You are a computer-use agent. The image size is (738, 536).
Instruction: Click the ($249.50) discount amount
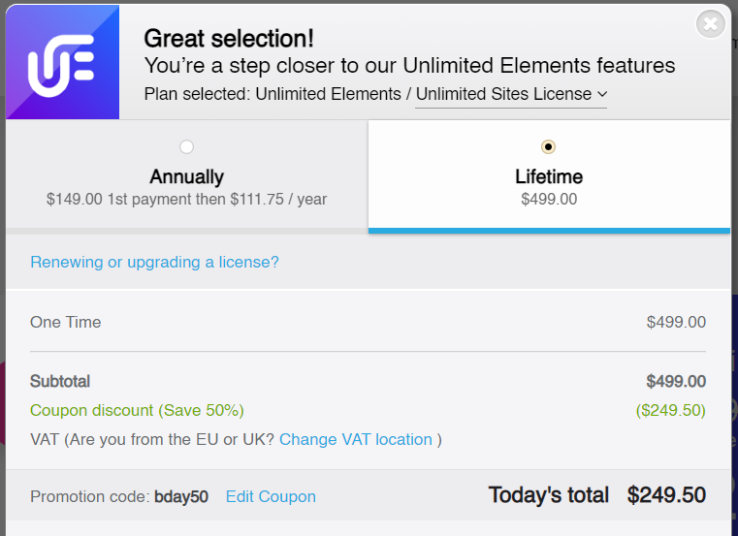(670, 410)
